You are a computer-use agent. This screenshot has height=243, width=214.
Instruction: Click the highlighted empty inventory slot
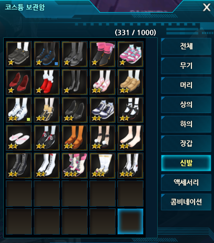pyautogui.click(x=130, y=221)
